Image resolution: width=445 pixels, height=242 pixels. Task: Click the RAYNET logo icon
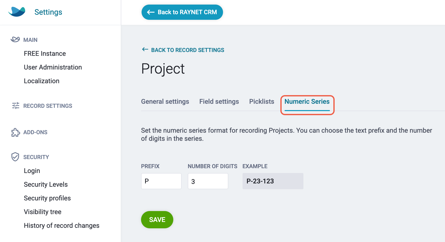point(17,12)
